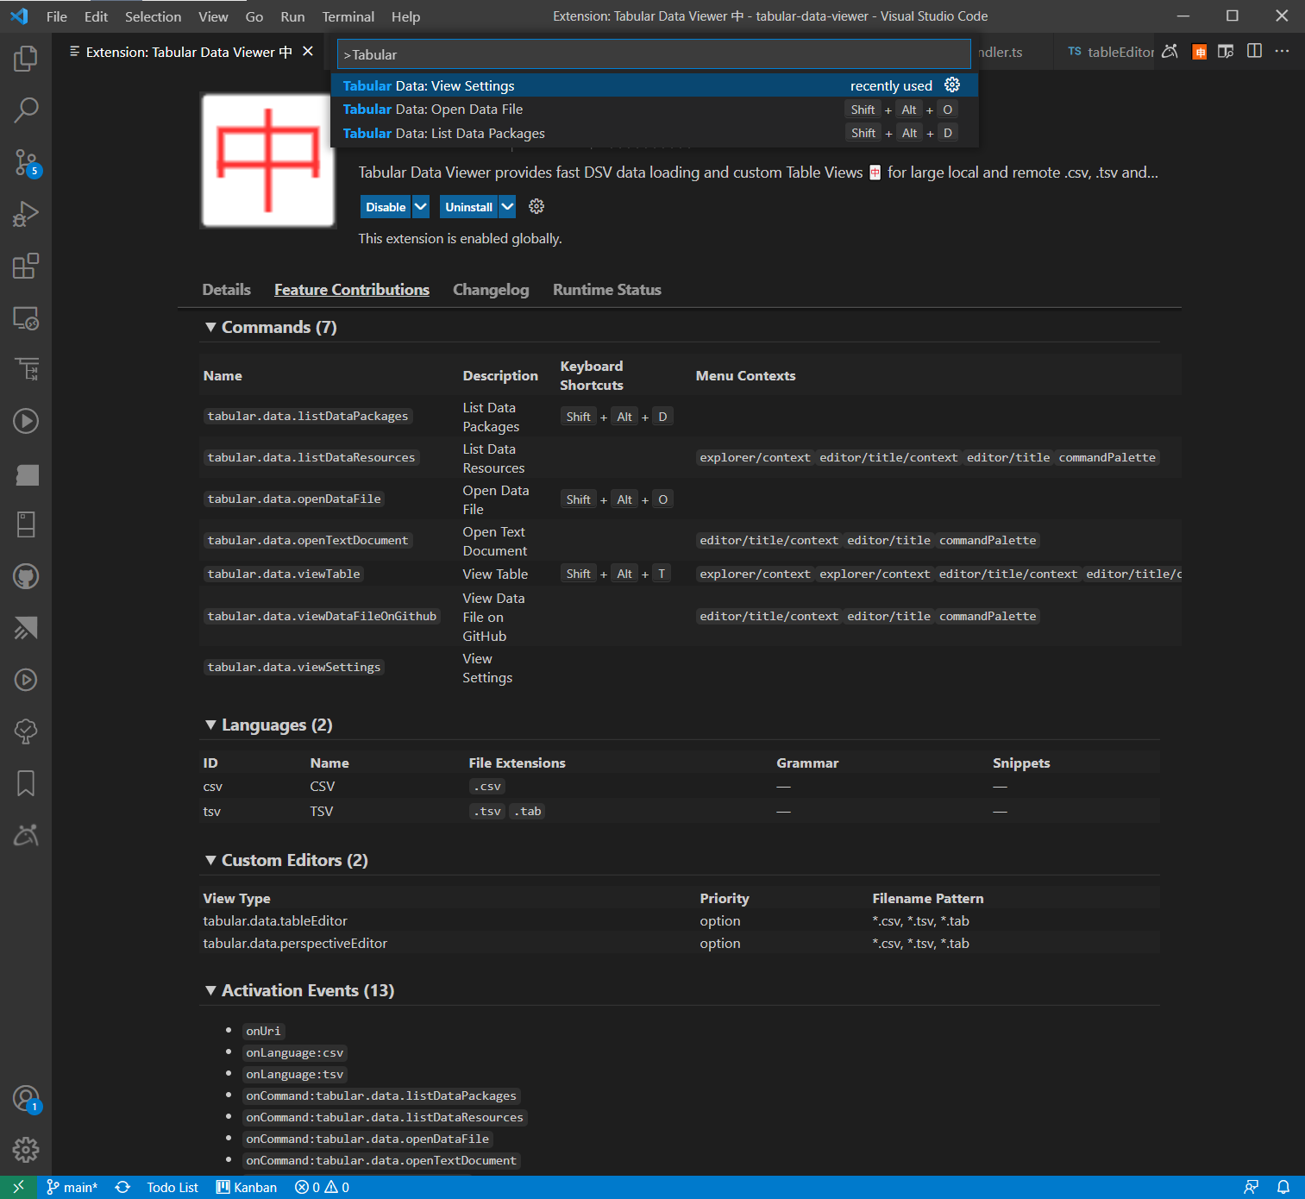Click the orange table view icon in editor toolbar
The width and height of the screenshot is (1305, 1199).
[1199, 52]
